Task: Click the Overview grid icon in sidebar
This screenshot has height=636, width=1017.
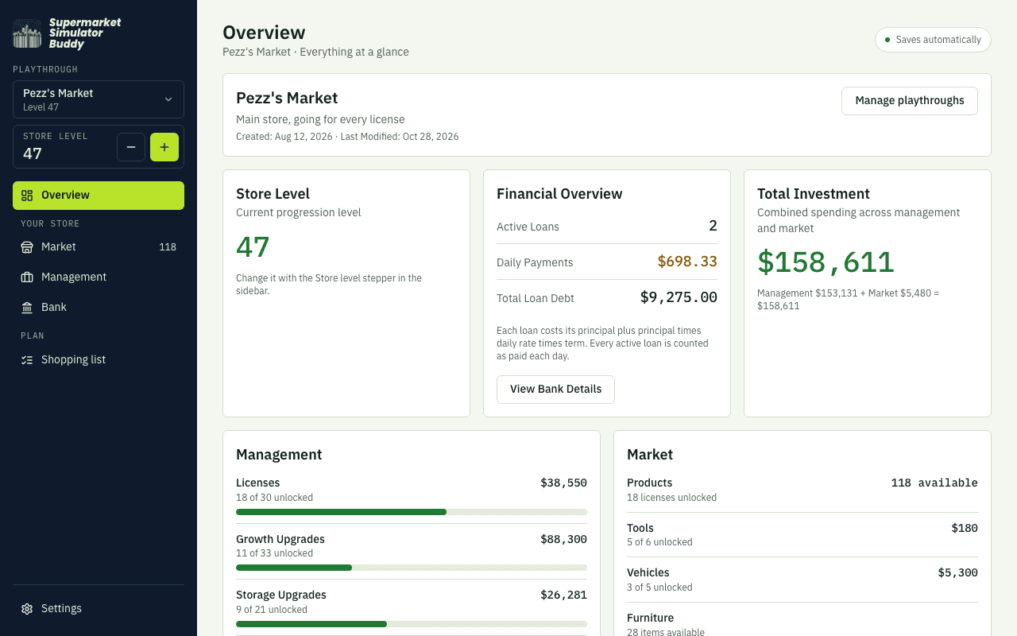Action: tap(27, 196)
